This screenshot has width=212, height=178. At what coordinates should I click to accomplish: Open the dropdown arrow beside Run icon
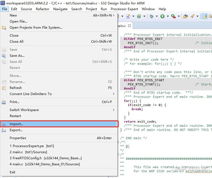(x=167, y=17)
